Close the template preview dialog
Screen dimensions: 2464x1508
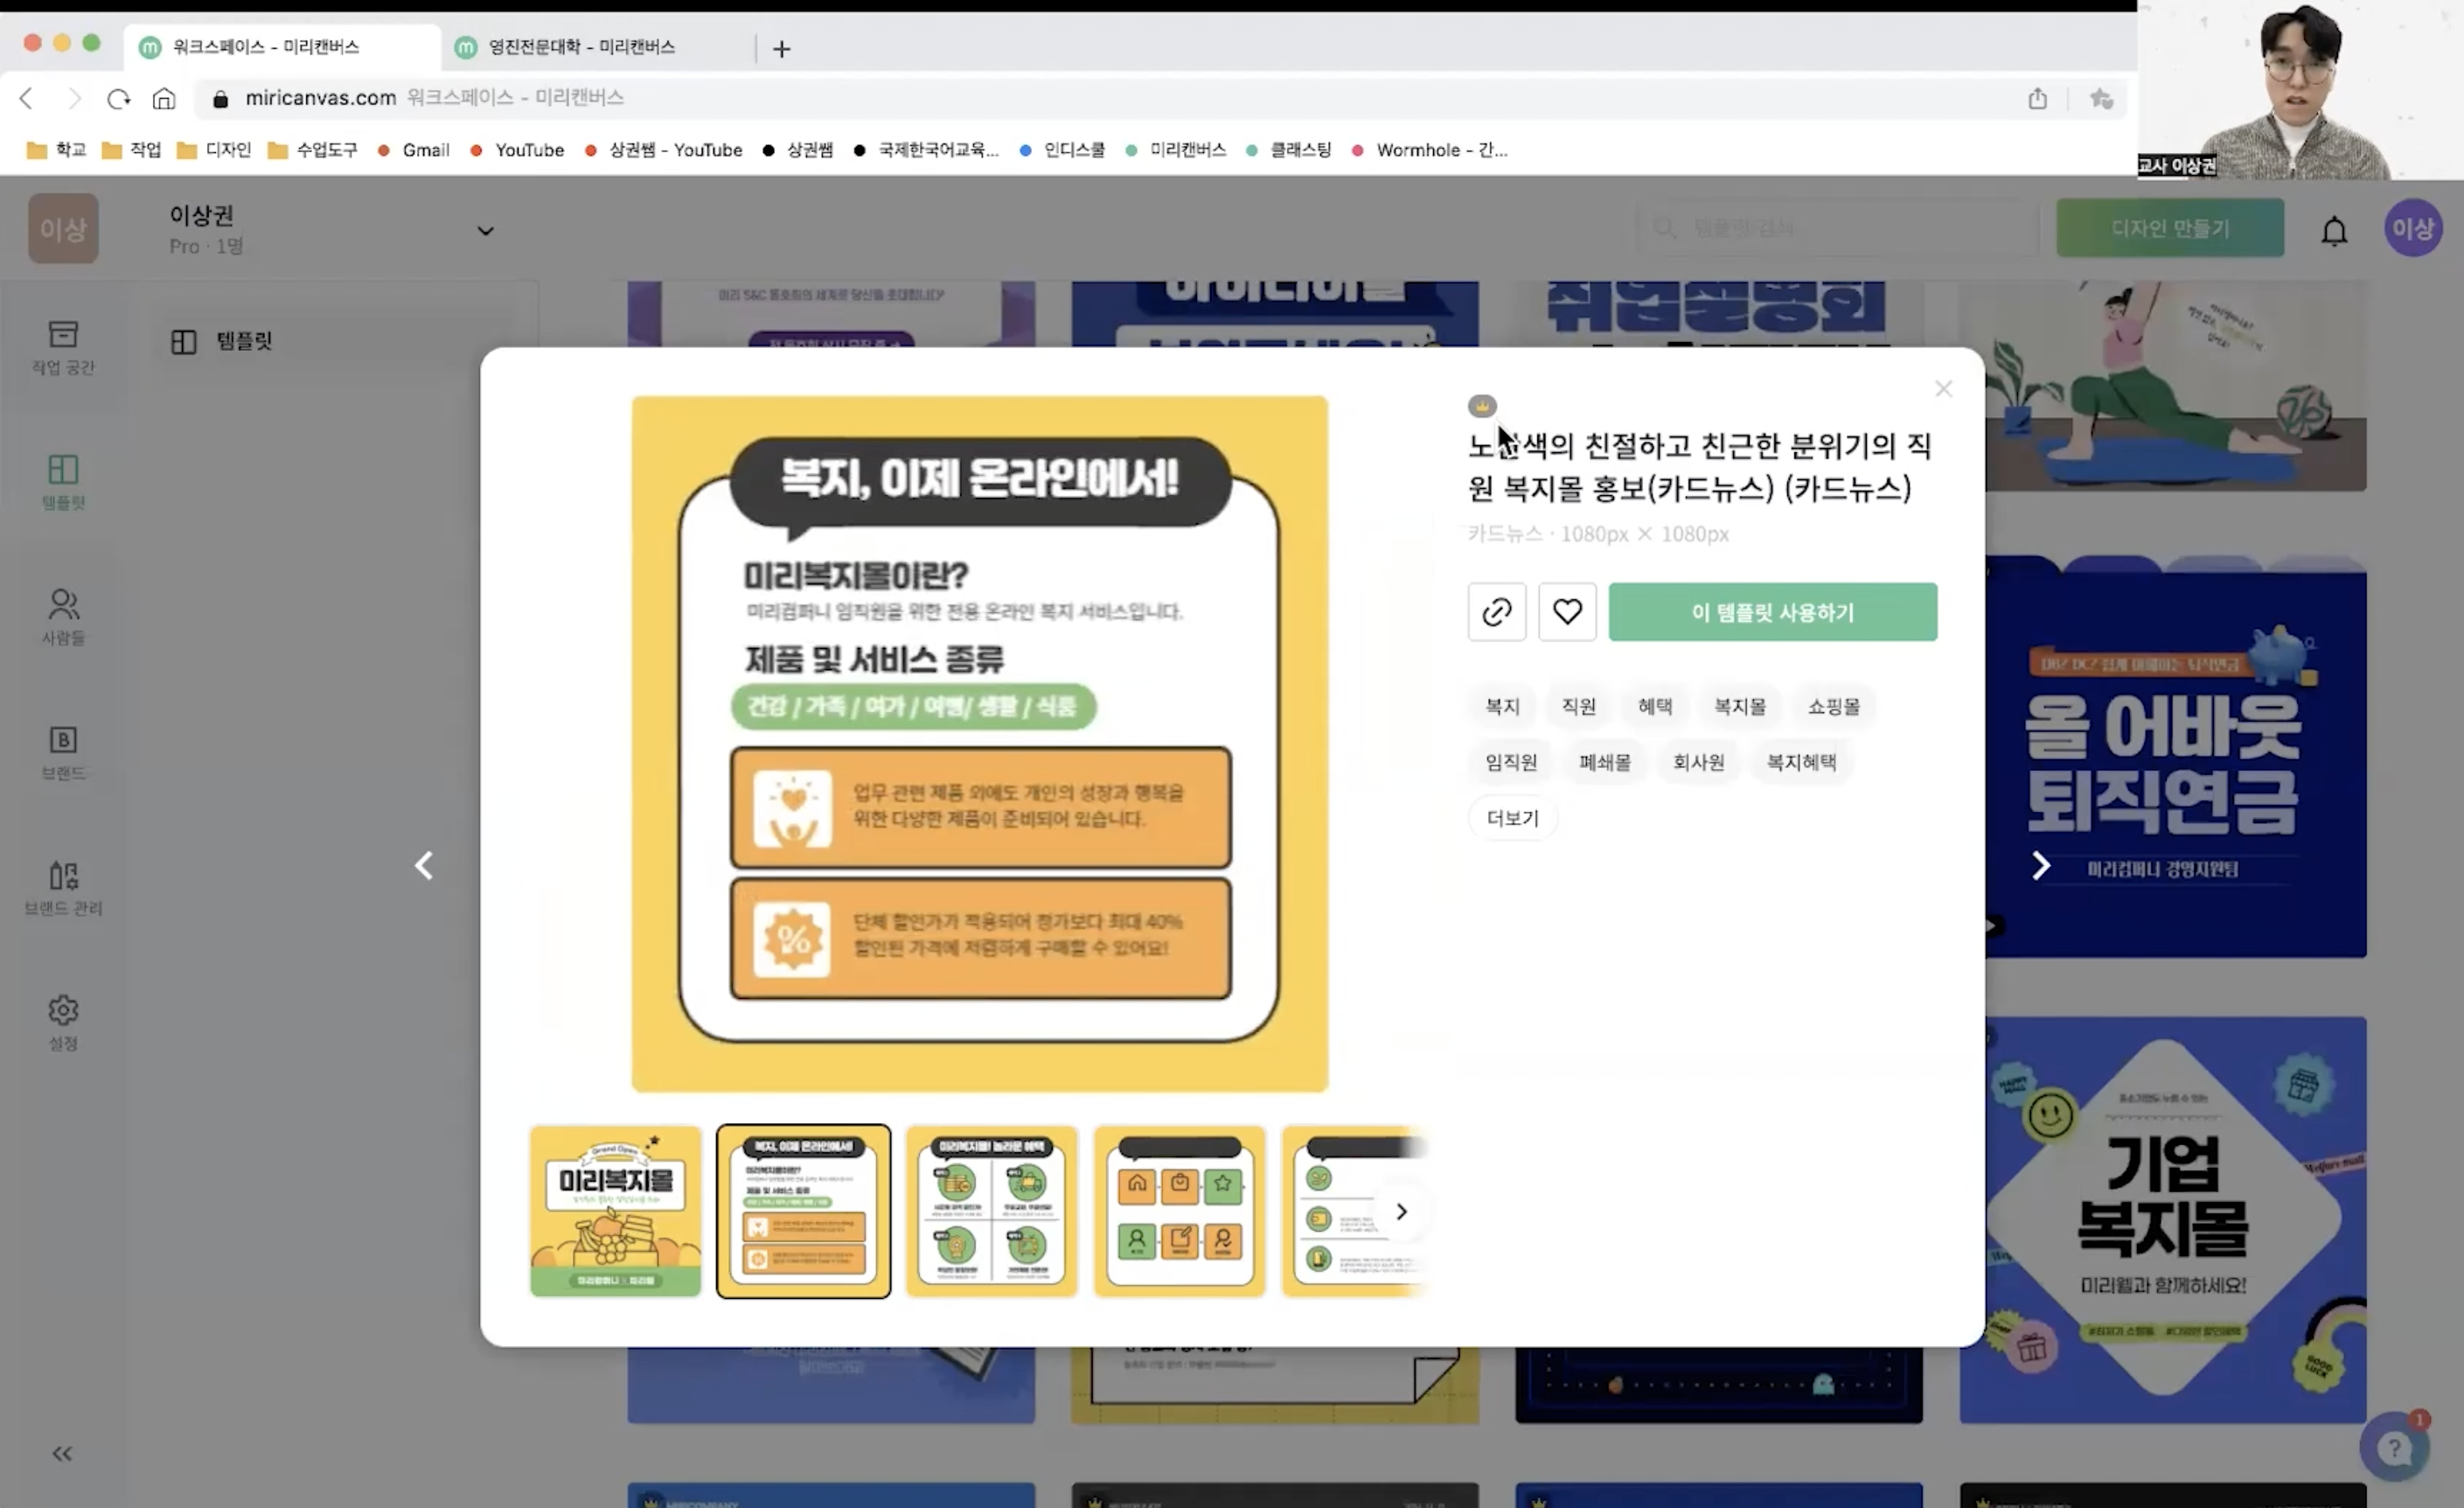[x=1943, y=388]
